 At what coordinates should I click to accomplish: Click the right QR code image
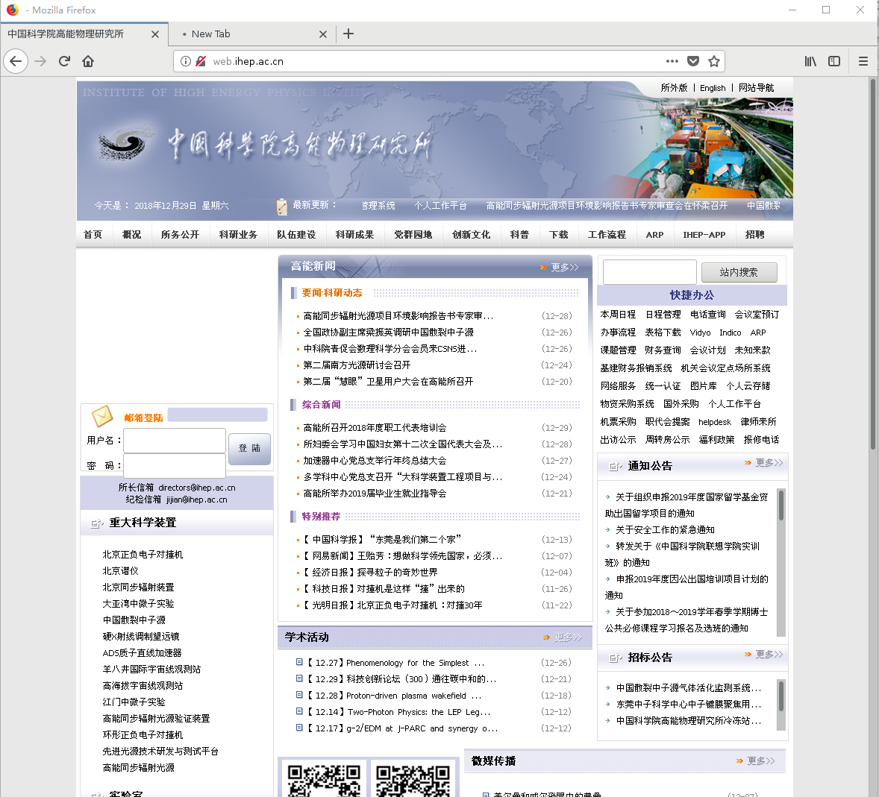pos(413,780)
